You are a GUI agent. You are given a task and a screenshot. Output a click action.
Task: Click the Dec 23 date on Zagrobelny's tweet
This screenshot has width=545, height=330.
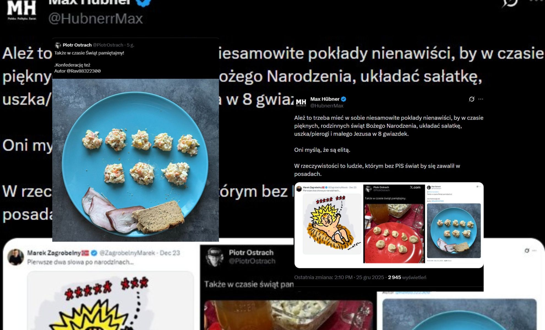coord(170,253)
